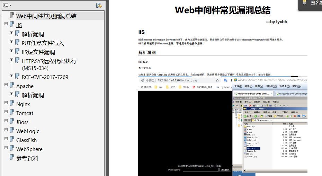Image resolution: width=322 pixels, height=176 pixels.
Task: Open the IIS短文件漏洞 bookmark label
Action: [x=38, y=52]
